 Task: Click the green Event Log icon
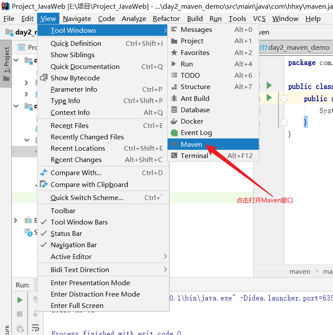pos(174,133)
